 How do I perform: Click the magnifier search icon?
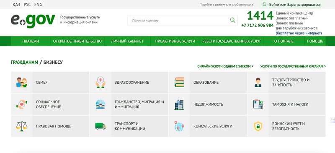[x=232, y=20]
